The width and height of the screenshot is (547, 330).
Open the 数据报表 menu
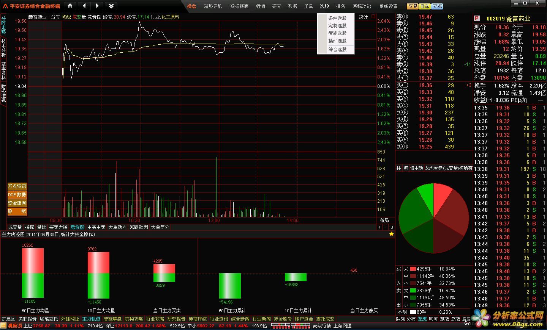click(x=239, y=6)
